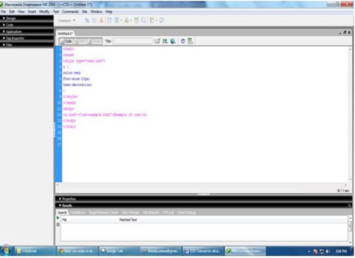Switch to the Target Browser Check tab

(x=103, y=212)
